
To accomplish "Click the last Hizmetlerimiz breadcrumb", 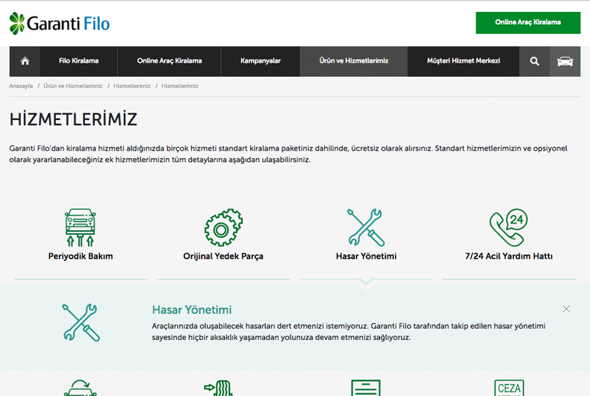I will point(180,86).
